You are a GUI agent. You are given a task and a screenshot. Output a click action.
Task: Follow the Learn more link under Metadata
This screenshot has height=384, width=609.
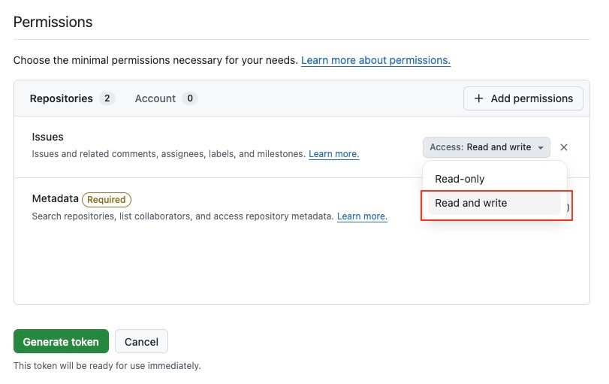tap(362, 216)
